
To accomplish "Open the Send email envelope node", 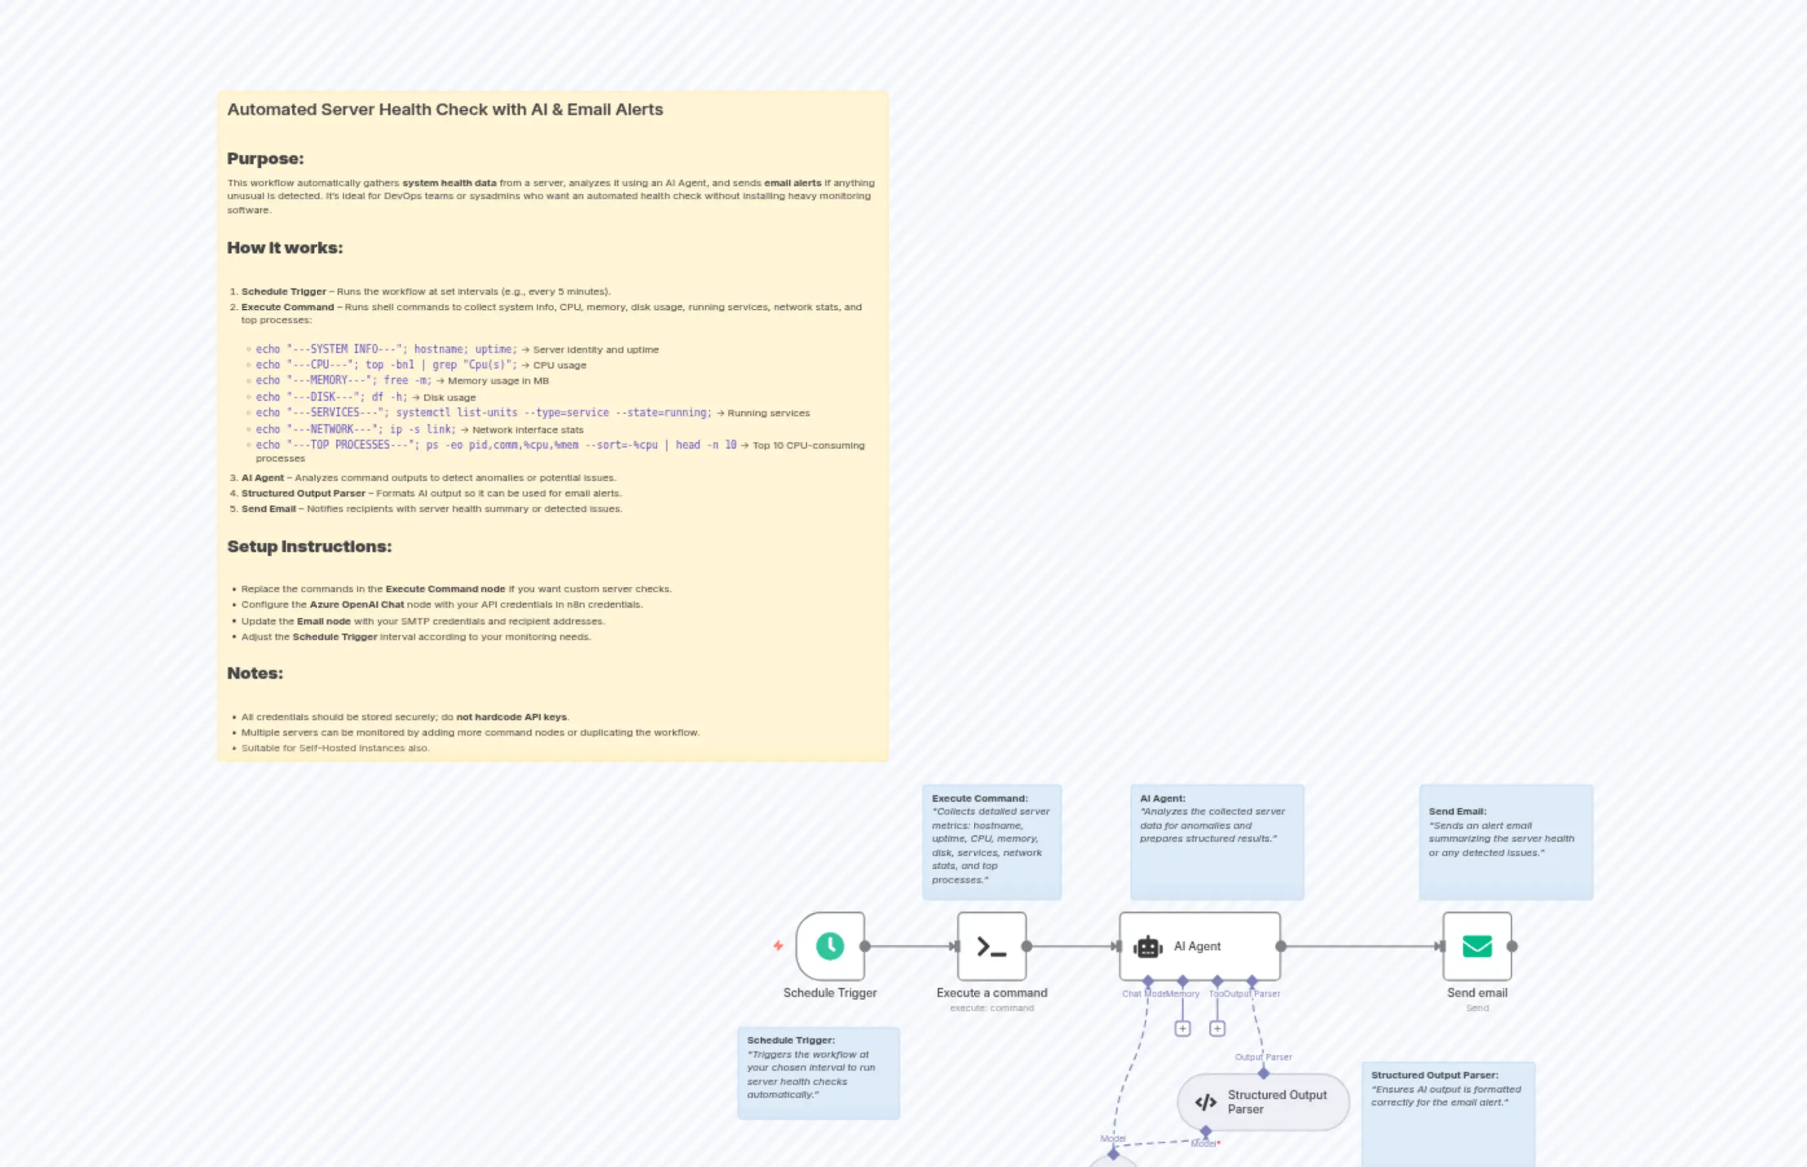I will tap(1477, 946).
